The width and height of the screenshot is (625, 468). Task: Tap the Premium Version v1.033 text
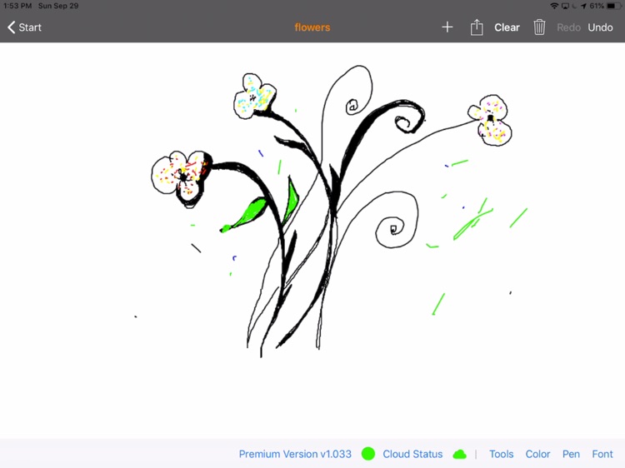click(x=295, y=454)
